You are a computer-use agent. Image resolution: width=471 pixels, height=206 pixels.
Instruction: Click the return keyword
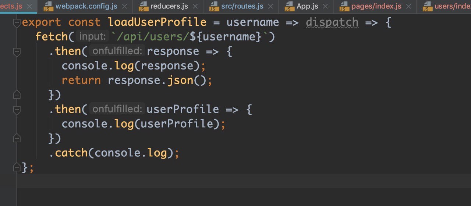click(x=81, y=80)
